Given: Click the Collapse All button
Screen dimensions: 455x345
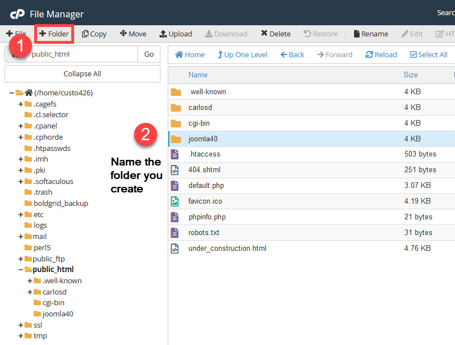Looking at the screenshot, I should 82,73.
